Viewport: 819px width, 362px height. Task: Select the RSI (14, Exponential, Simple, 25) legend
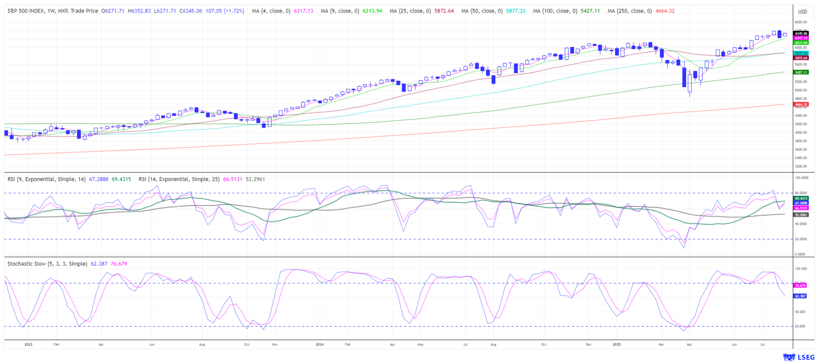179,179
